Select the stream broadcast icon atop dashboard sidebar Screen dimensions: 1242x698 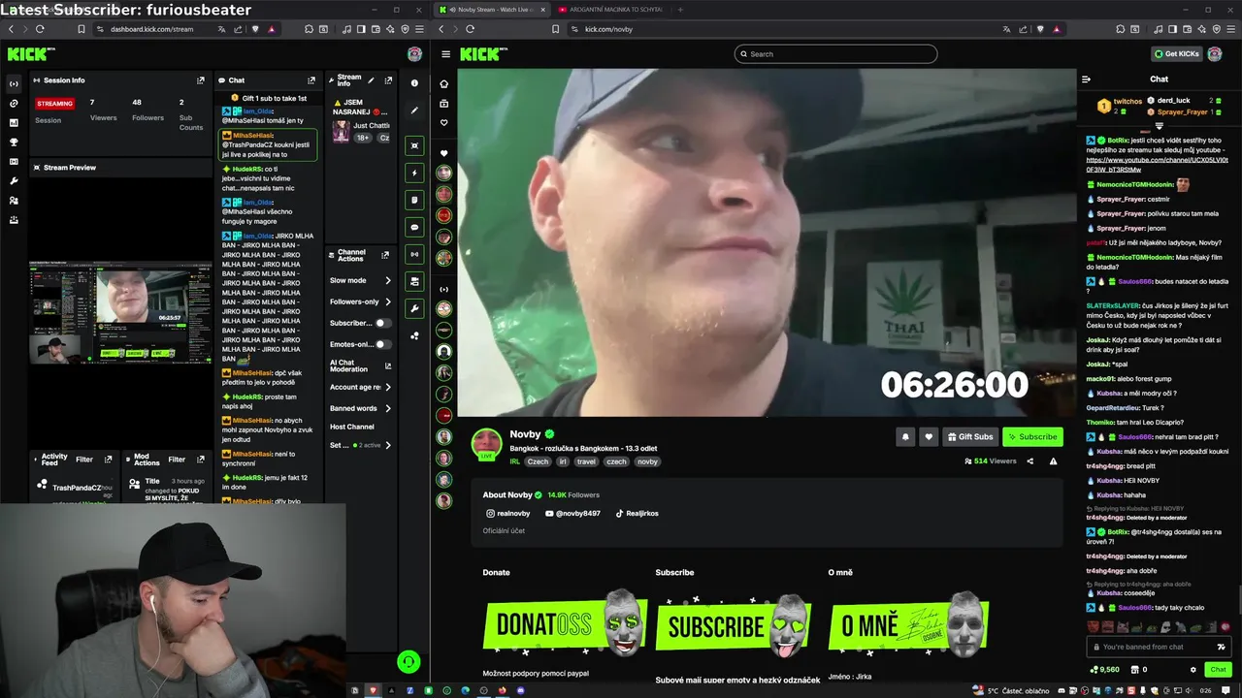click(14, 83)
